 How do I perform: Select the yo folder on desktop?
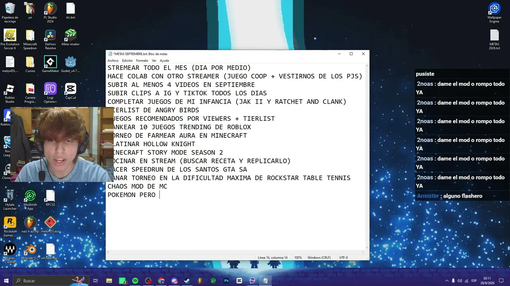[30, 11]
